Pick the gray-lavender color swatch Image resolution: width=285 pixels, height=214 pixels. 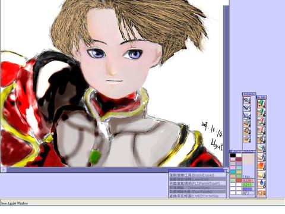coord(233,163)
